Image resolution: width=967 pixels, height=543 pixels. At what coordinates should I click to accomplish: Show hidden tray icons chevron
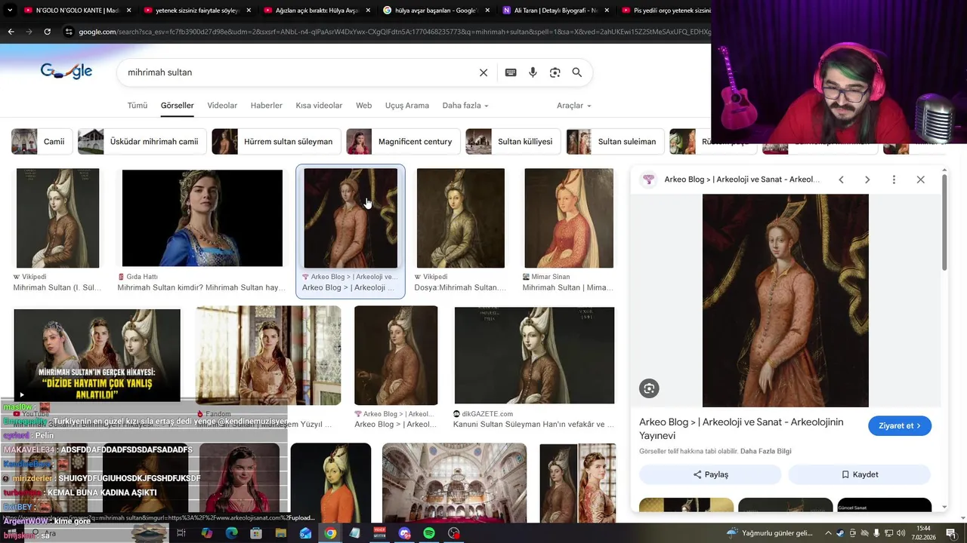pos(828,533)
